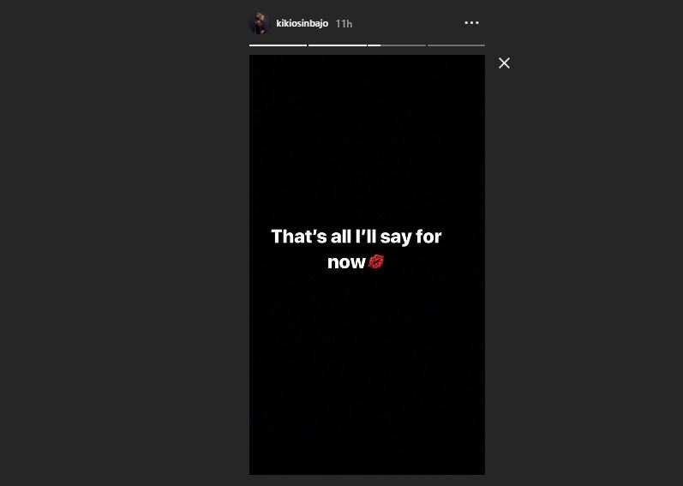This screenshot has height=486, width=683.
Task: Click the three-dot more options icon
Action: point(471,23)
